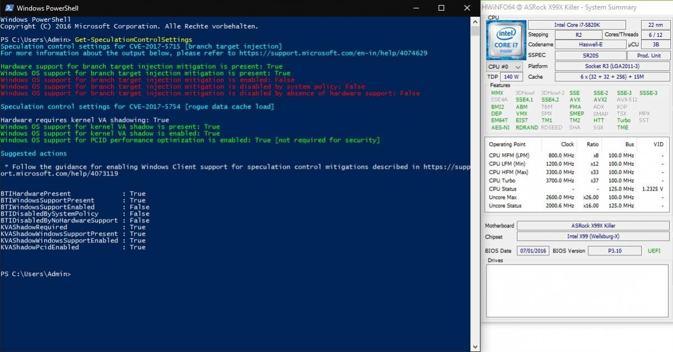Minimize the Windows PowerShell window
The height and width of the screenshot is (352, 673).
415,8
